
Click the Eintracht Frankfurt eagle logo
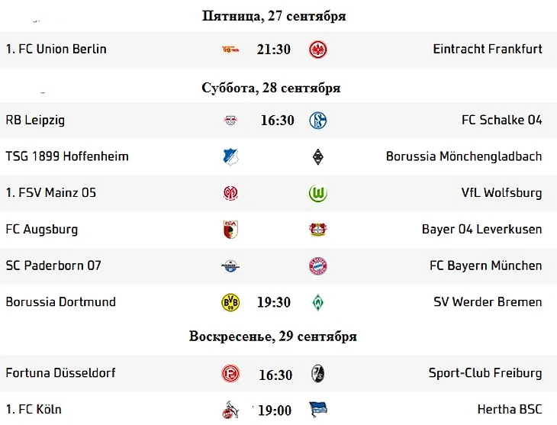318,50
